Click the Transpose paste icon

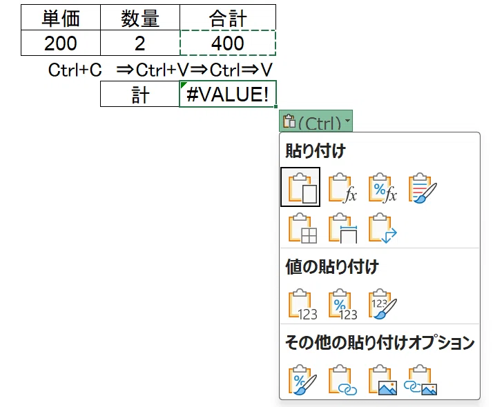382,228
